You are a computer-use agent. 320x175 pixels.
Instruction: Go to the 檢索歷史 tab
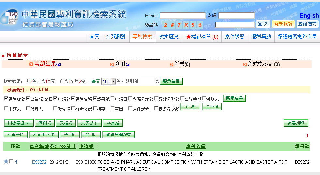point(169,37)
